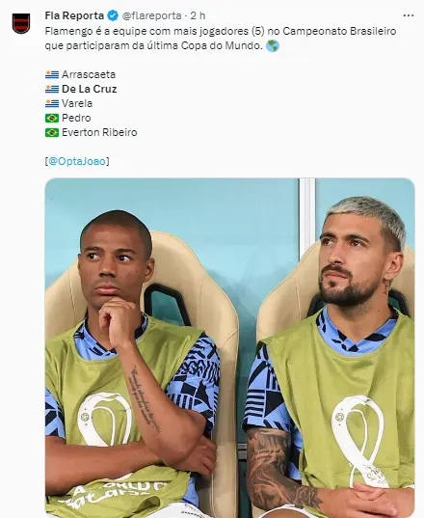The width and height of the screenshot is (424, 518).
Task: Open the Fla Reporta display name
Action: (74, 15)
